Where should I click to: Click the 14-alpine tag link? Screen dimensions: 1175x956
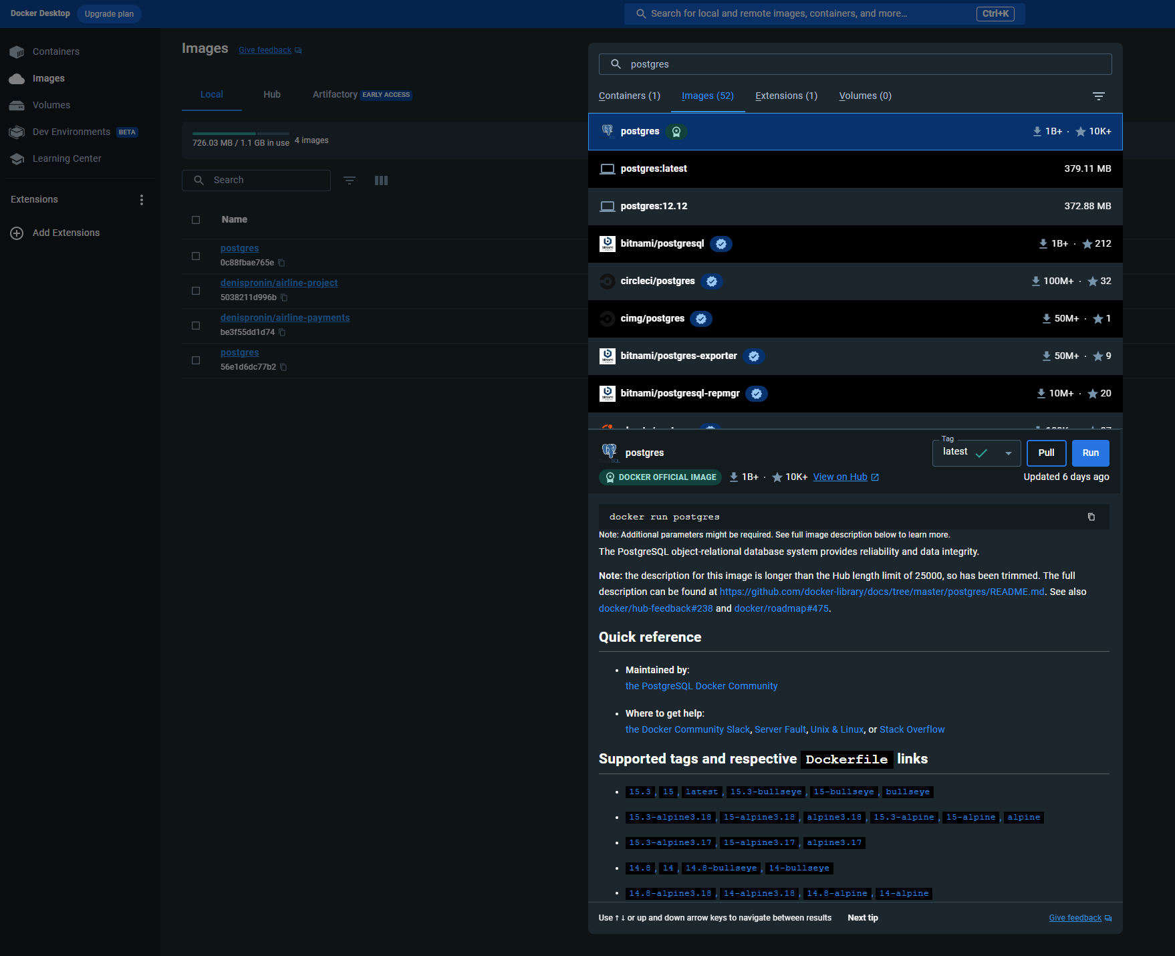pyautogui.click(x=904, y=894)
